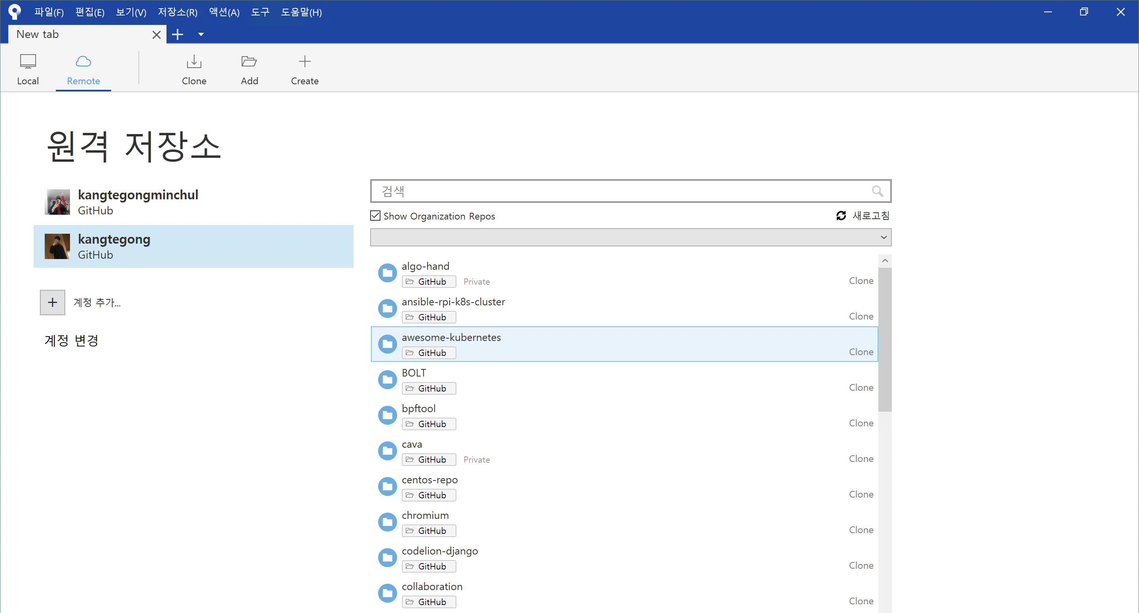This screenshot has height=613, width=1139.
Task: Clone the centos-repo repository
Action: 861,494
